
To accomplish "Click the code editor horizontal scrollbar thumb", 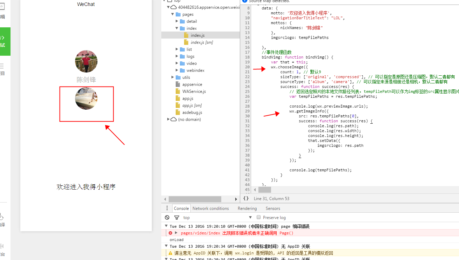I will click(x=265, y=190).
